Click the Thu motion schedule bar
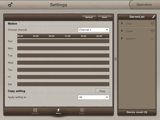 pyautogui.click(x=63, y=70)
